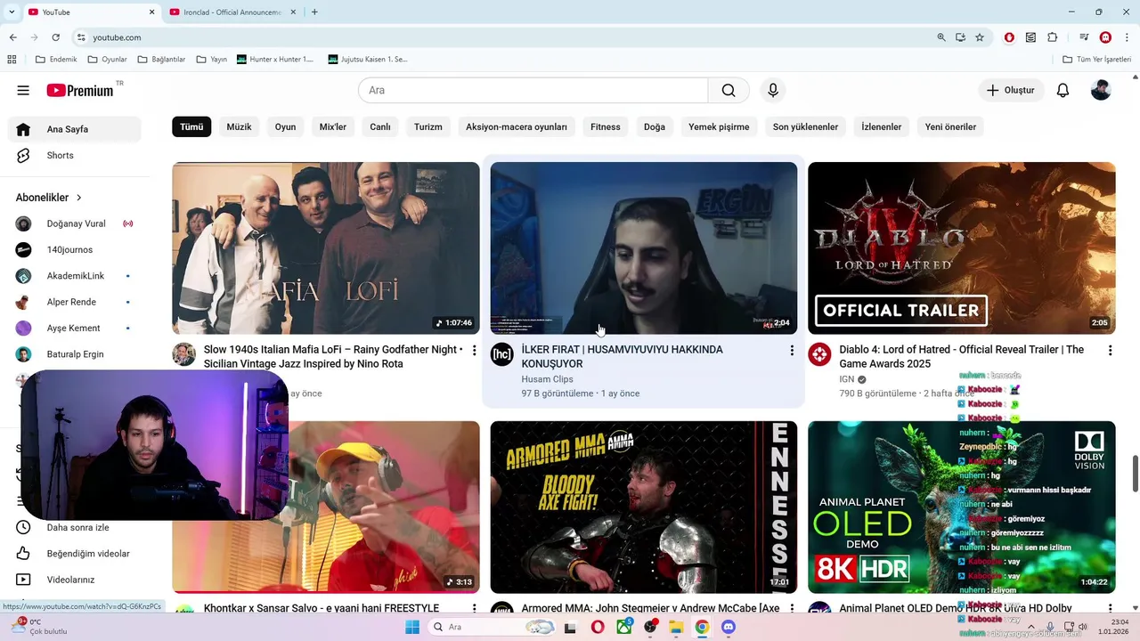Click the Windows taskbar search box
The width and height of the screenshot is (1140, 641).
tap(491, 627)
